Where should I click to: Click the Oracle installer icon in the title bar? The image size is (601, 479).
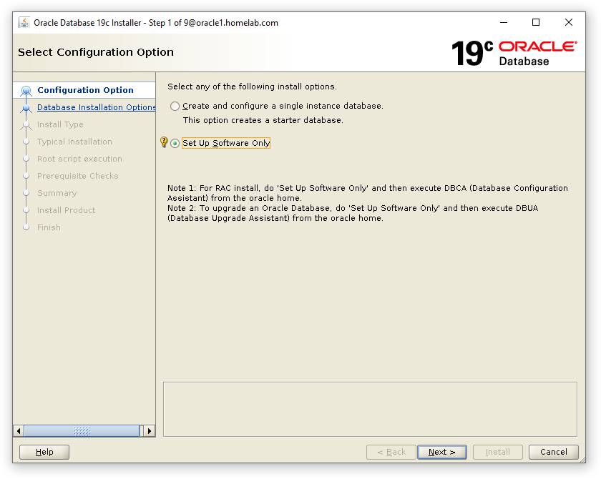click(x=24, y=22)
